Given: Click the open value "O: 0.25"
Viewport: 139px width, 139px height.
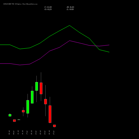Looking at the screenshot, I should pos(48,9).
